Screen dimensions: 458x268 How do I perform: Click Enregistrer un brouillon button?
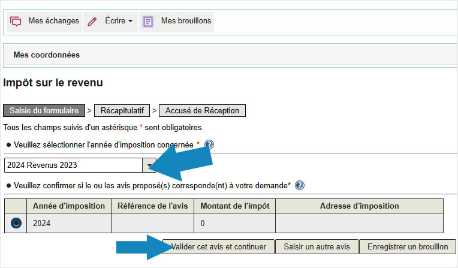tap(408, 247)
